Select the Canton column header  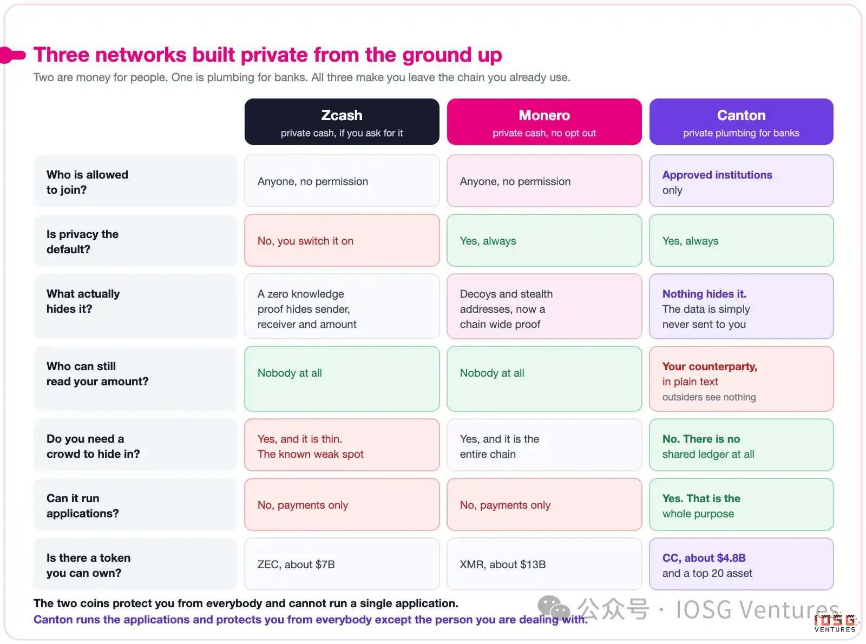741,122
